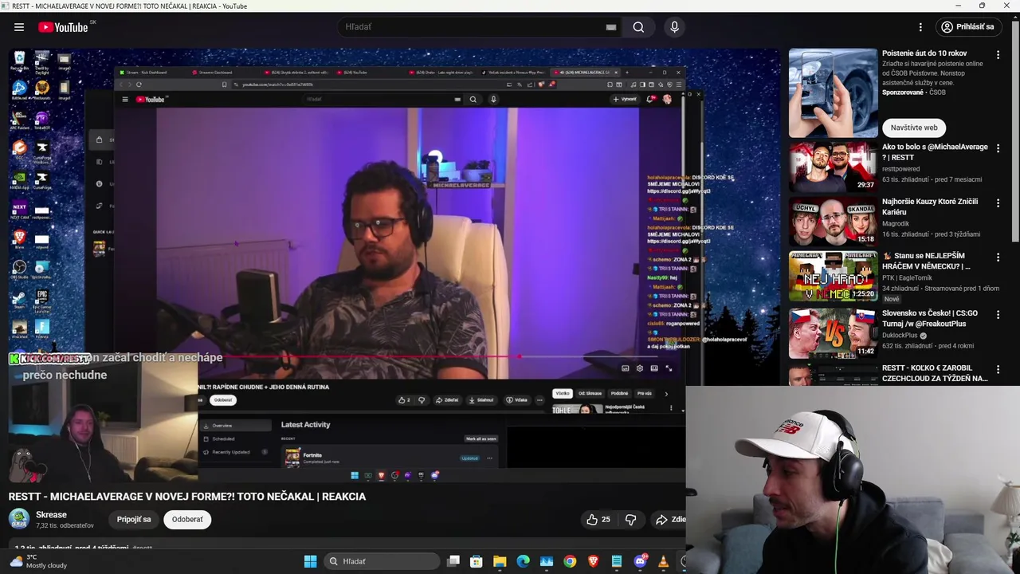1020x574 pixels.
Task: Open the Slovensko vs Česko CS:GO thumbnail
Action: [833, 333]
